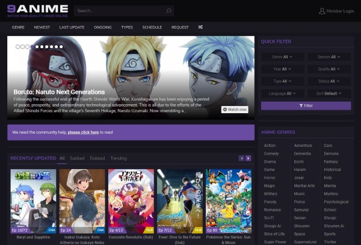
Task: Go to previous page of recently updated
Action: pyautogui.click(x=242, y=158)
